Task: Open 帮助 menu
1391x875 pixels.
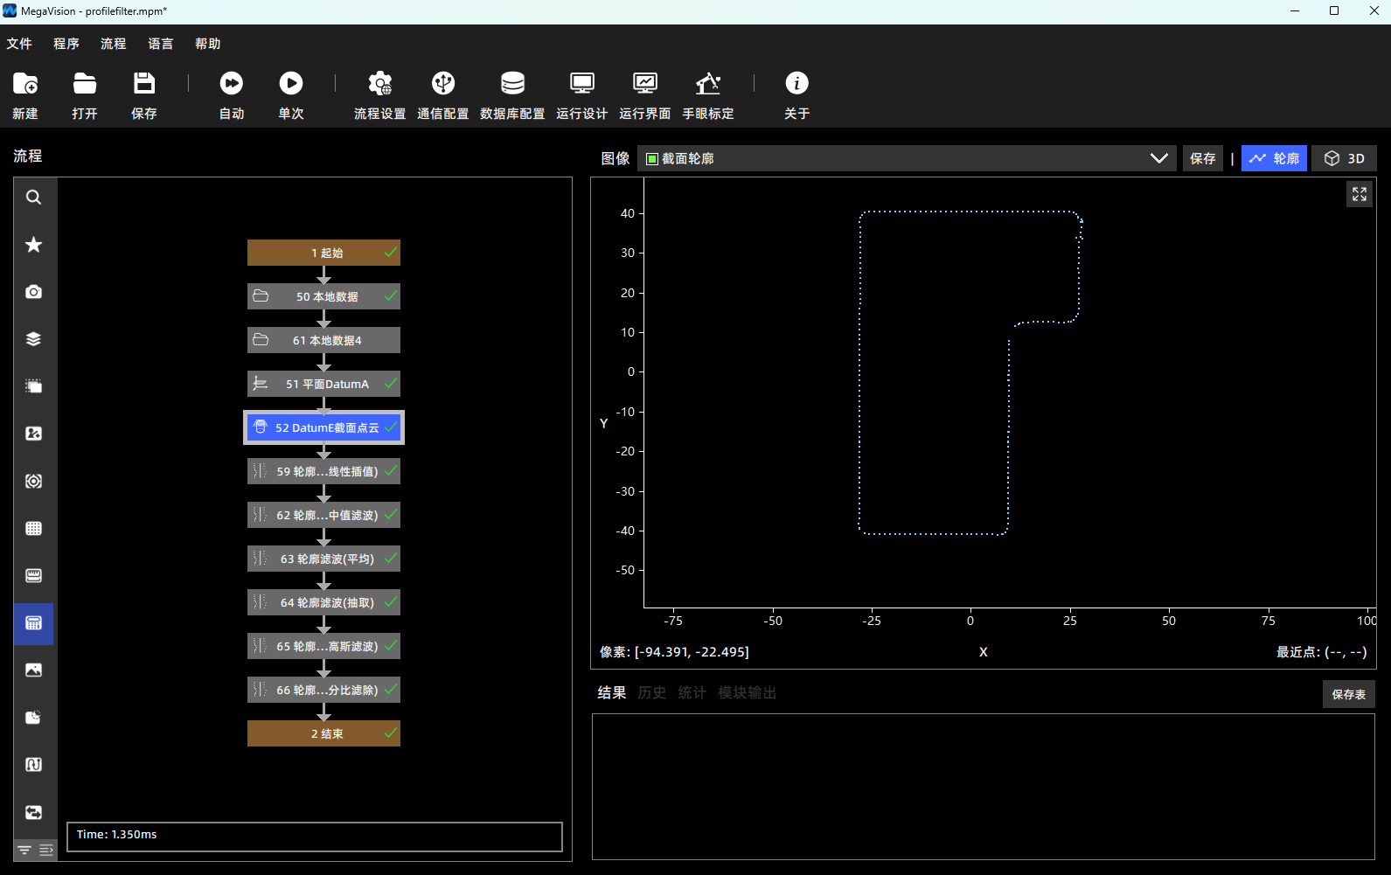Action: pos(208,44)
